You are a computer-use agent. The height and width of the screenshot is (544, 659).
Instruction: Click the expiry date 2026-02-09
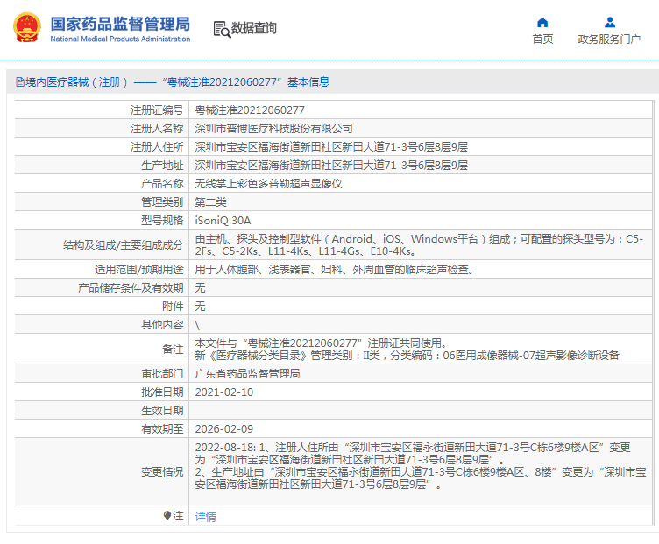[x=223, y=428]
